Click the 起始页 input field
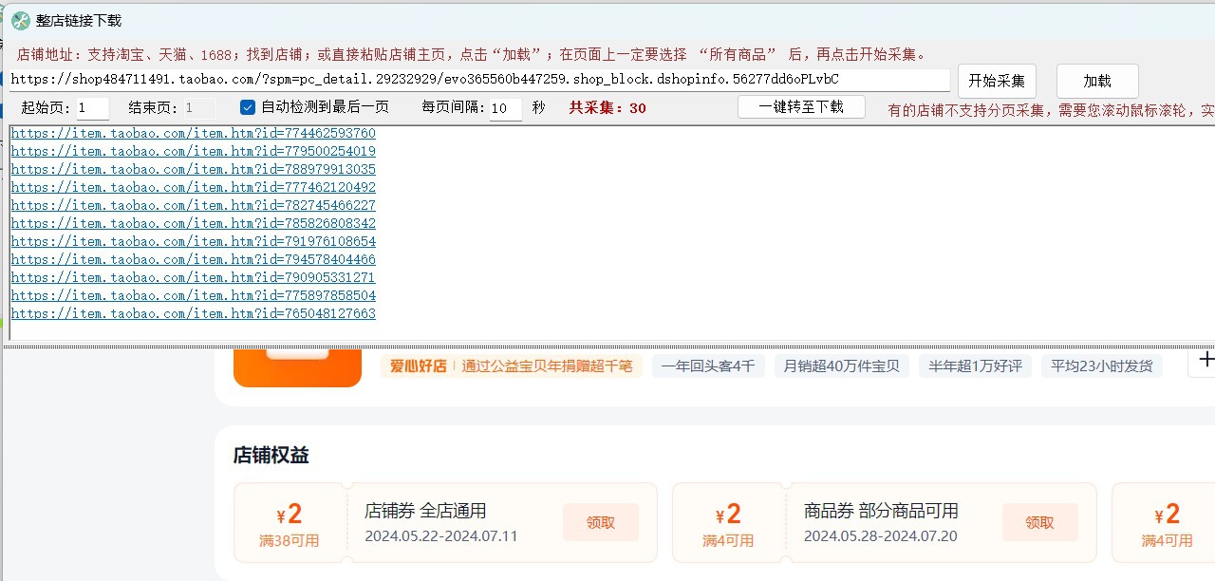 tap(93, 108)
